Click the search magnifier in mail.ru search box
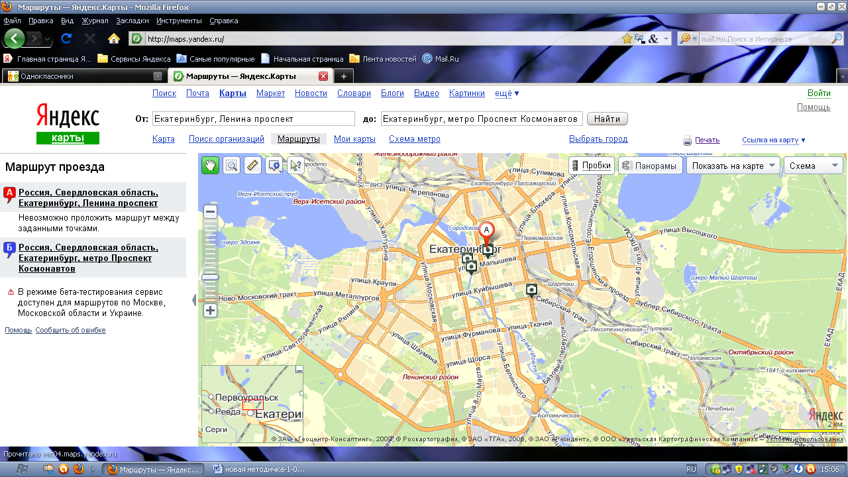 coord(836,39)
